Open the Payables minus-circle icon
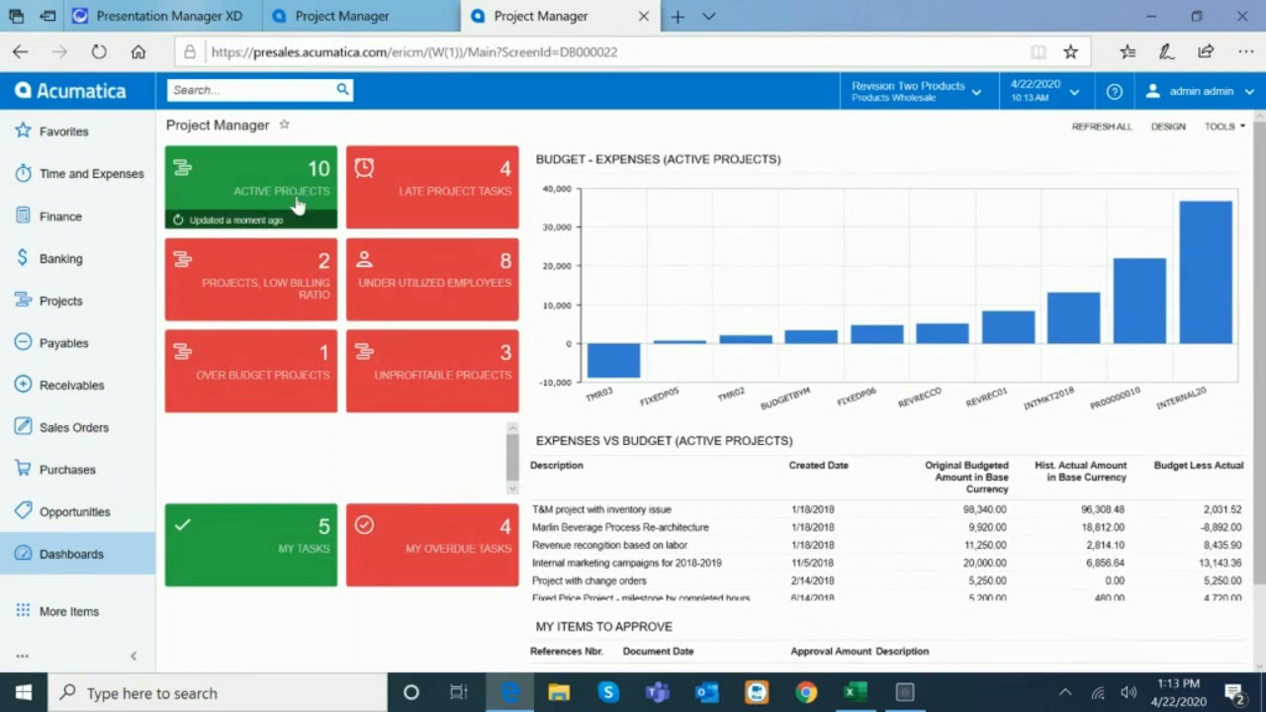 (x=23, y=342)
